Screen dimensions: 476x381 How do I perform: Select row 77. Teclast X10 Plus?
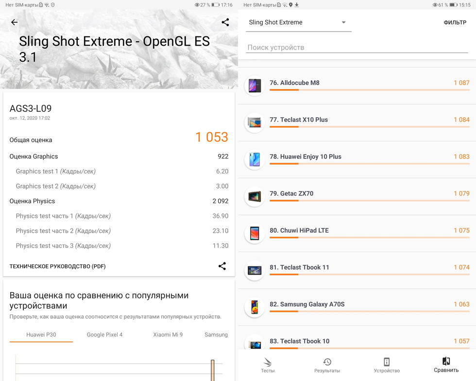[x=357, y=123]
